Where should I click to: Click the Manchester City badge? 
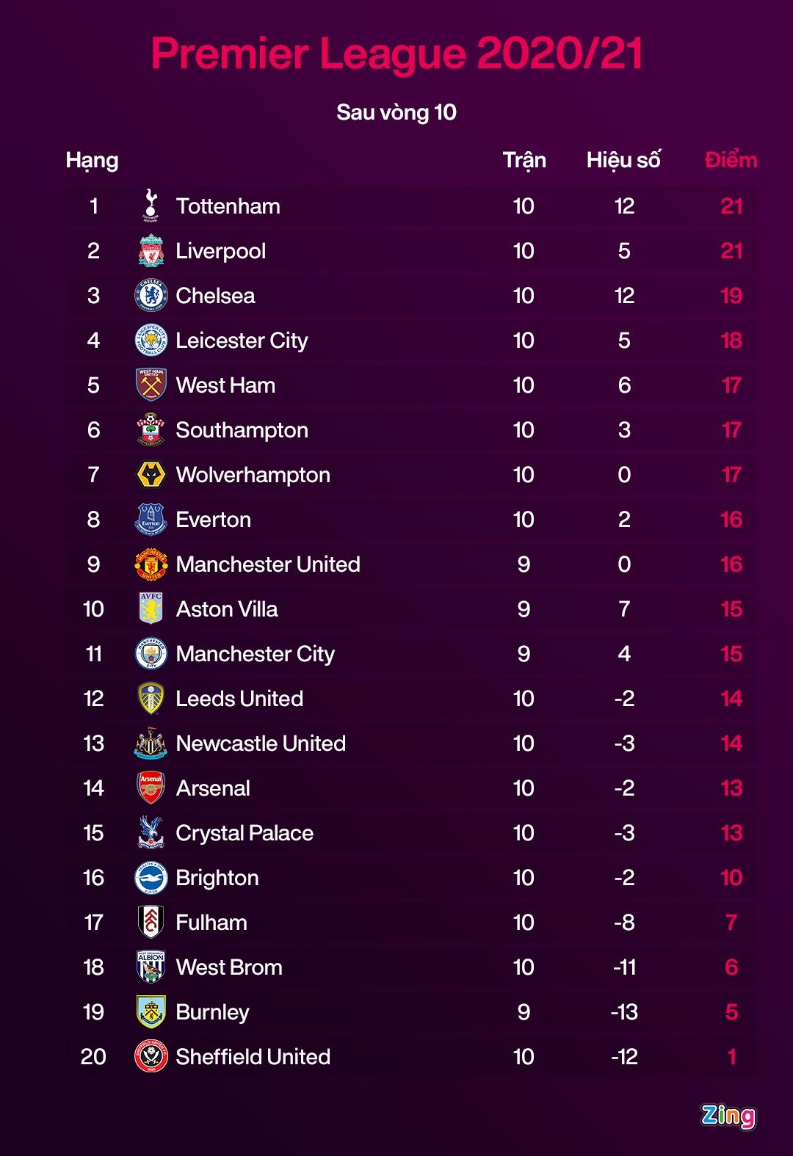point(151,654)
